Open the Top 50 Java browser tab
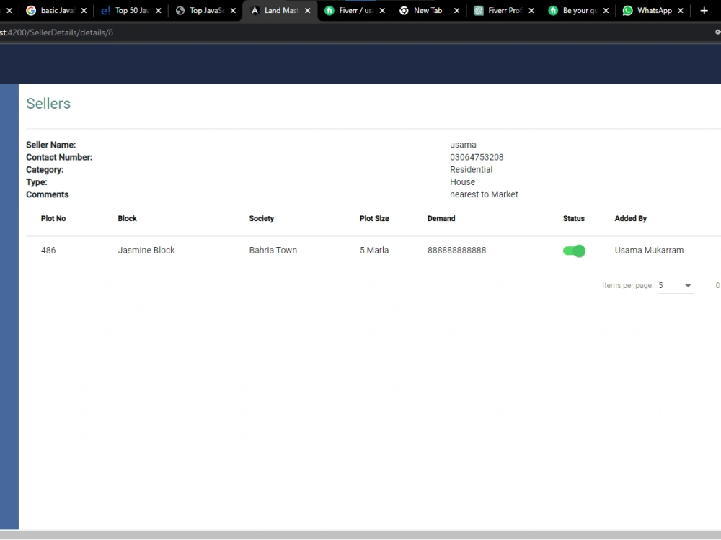Image resolution: width=721 pixels, height=540 pixels. [131, 11]
